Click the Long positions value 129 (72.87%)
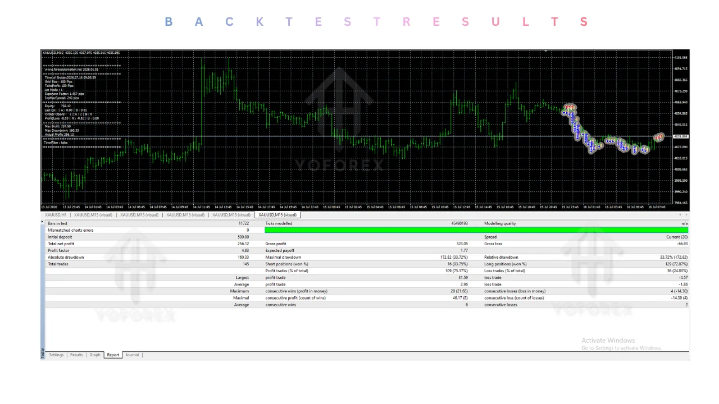Screen dimensions: 719x404 pos(676,264)
